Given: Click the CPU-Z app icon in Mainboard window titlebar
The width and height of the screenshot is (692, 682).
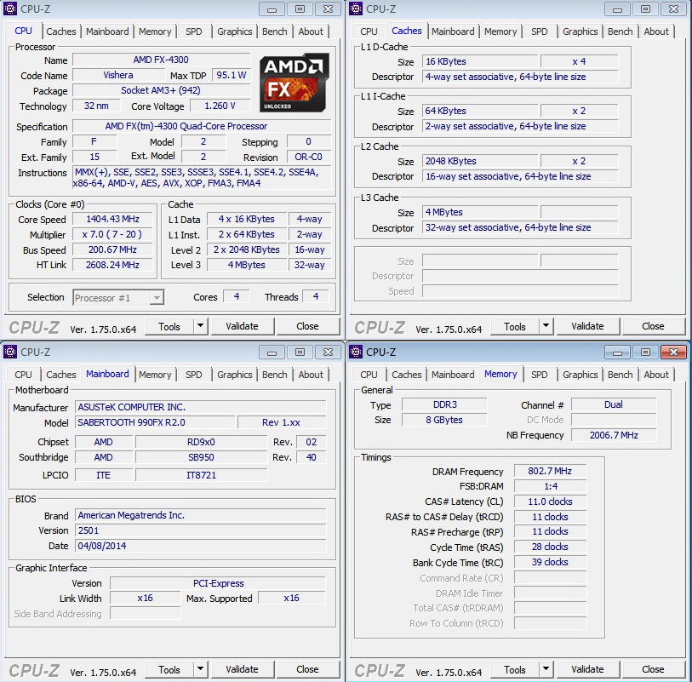Looking at the screenshot, I should pos(9,352).
